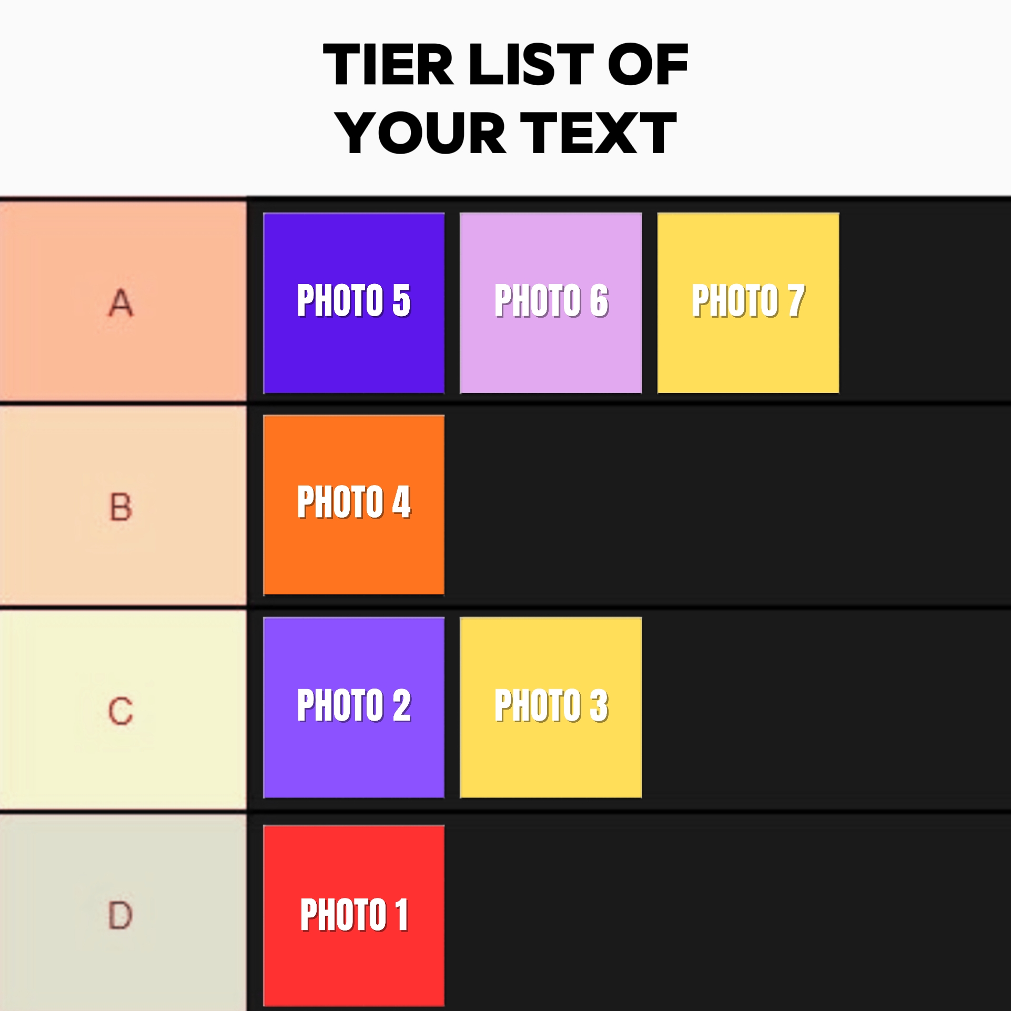Select the orange Photo 4 tile
The image size is (1011, 1011).
click(x=353, y=505)
